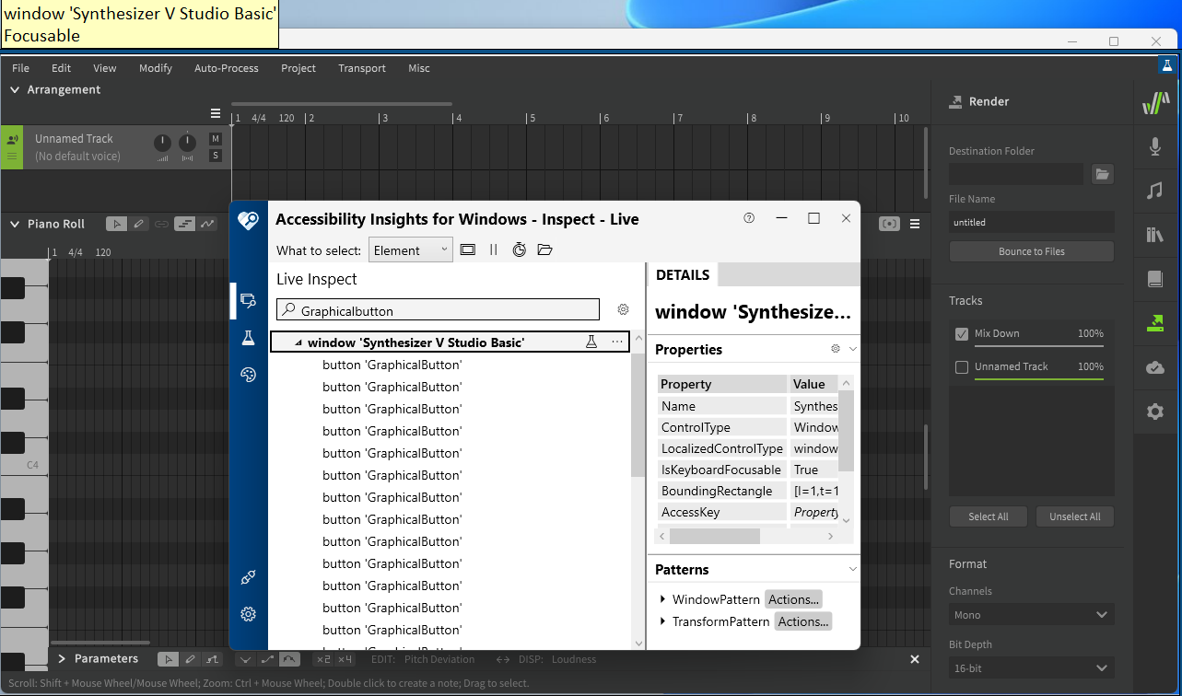Viewport: 1182px width, 696px height.
Task: Click the Bounce to Files button
Action: (x=1032, y=251)
